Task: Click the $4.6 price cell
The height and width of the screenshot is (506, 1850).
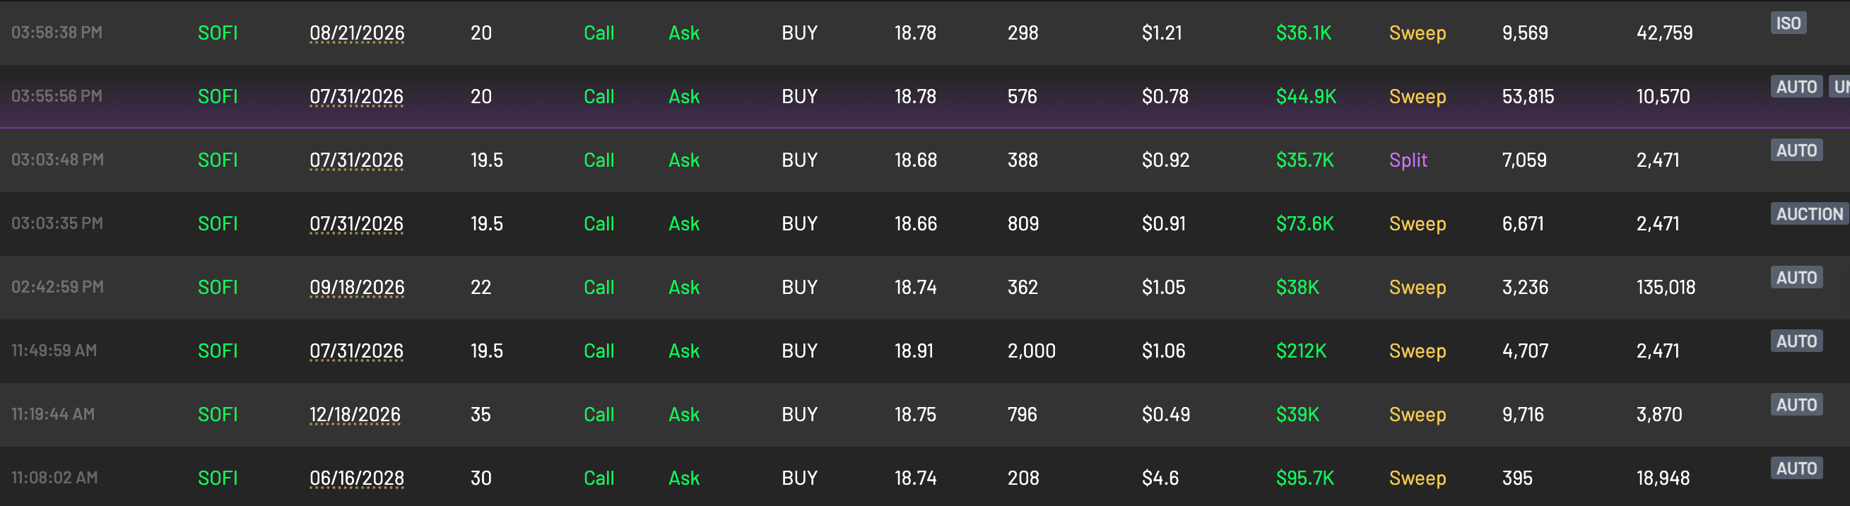Action: click(1160, 478)
